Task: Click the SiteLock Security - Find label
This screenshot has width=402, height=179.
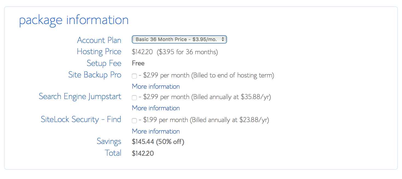Action: coord(81,119)
